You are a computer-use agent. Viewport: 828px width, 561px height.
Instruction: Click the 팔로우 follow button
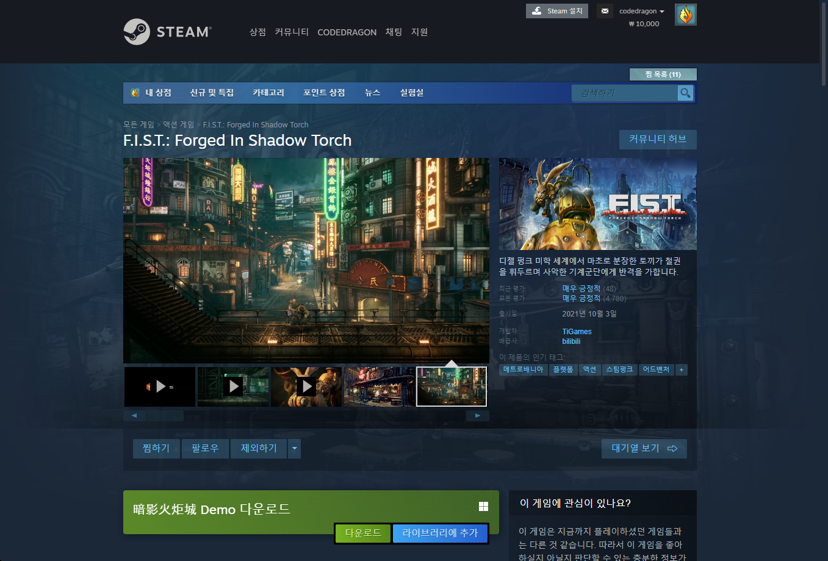204,448
